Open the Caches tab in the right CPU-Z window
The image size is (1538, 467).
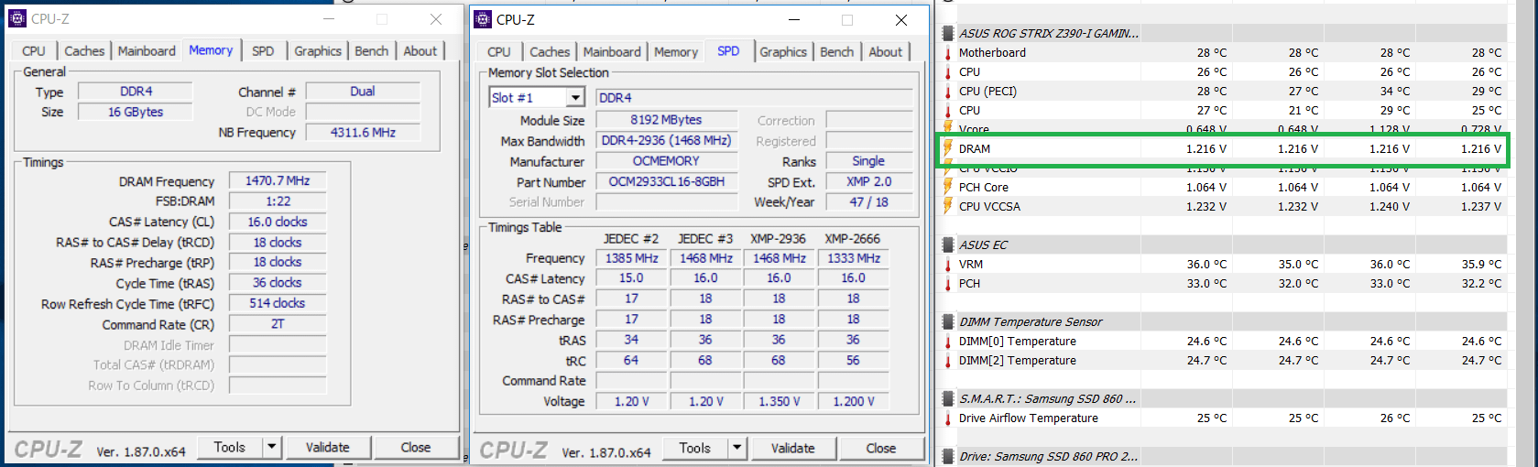(x=550, y=52)
